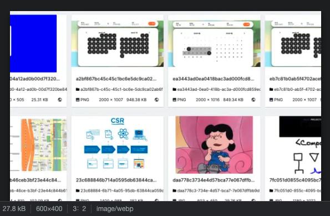Click the 849.34 KB file size
Viewport: 330px width, 216px height.
[x=233, y=100]
